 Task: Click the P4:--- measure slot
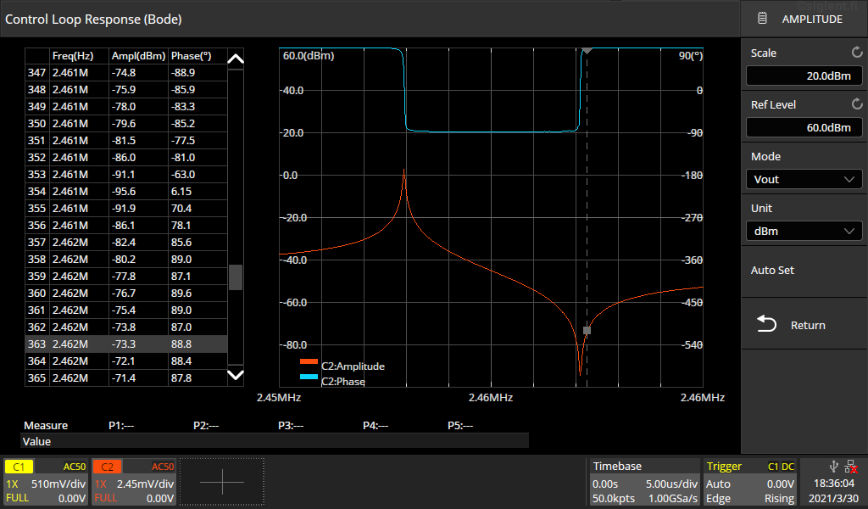(376, 425)
